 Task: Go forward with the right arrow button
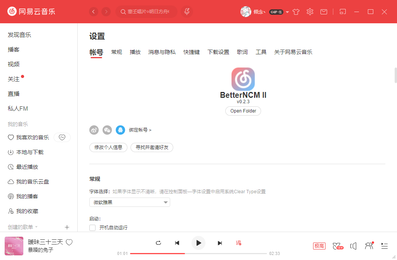click(x=106, y=12)
